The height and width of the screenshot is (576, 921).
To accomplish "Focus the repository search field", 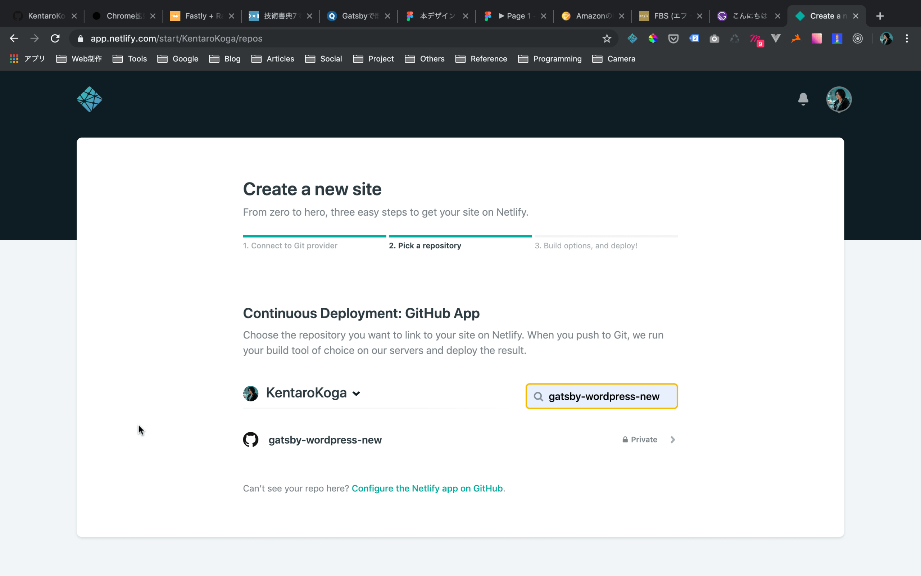I will pos(602,396).
